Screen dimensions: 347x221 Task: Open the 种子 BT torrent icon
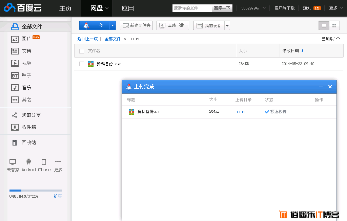tap(15, 75)
